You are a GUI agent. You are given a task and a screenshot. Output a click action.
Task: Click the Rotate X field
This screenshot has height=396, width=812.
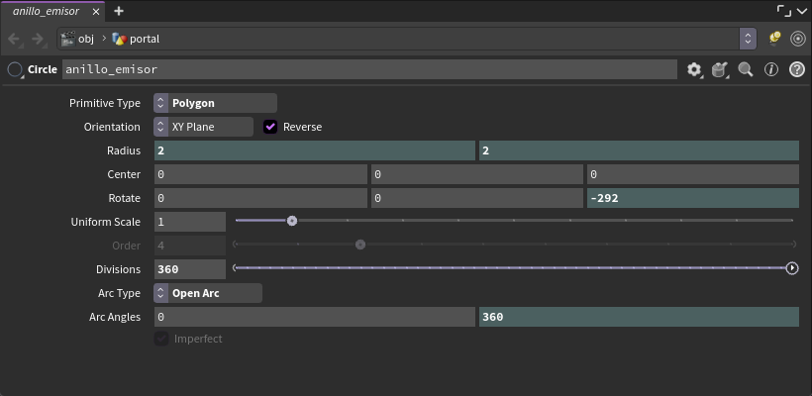[x=260, y=198]
